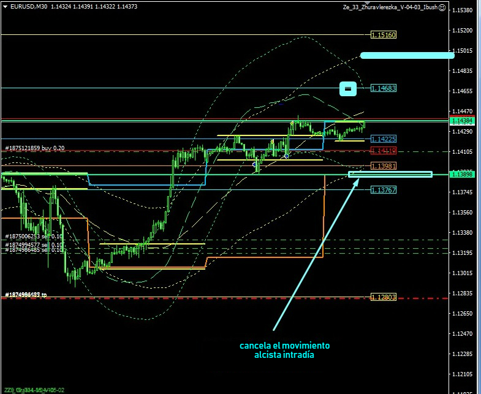Viewport: 481px width, 394px height.
Task: Click the 1.14683 price label
Action: (x=384, y=88)
